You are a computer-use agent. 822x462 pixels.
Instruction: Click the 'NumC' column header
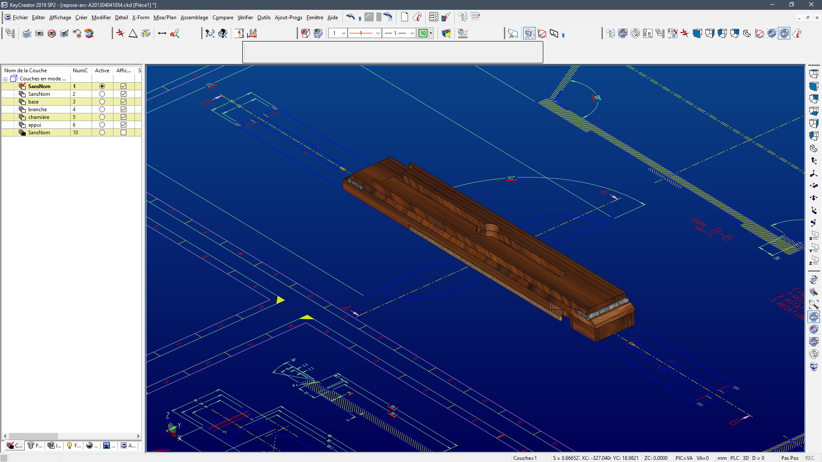click(80, 71)
